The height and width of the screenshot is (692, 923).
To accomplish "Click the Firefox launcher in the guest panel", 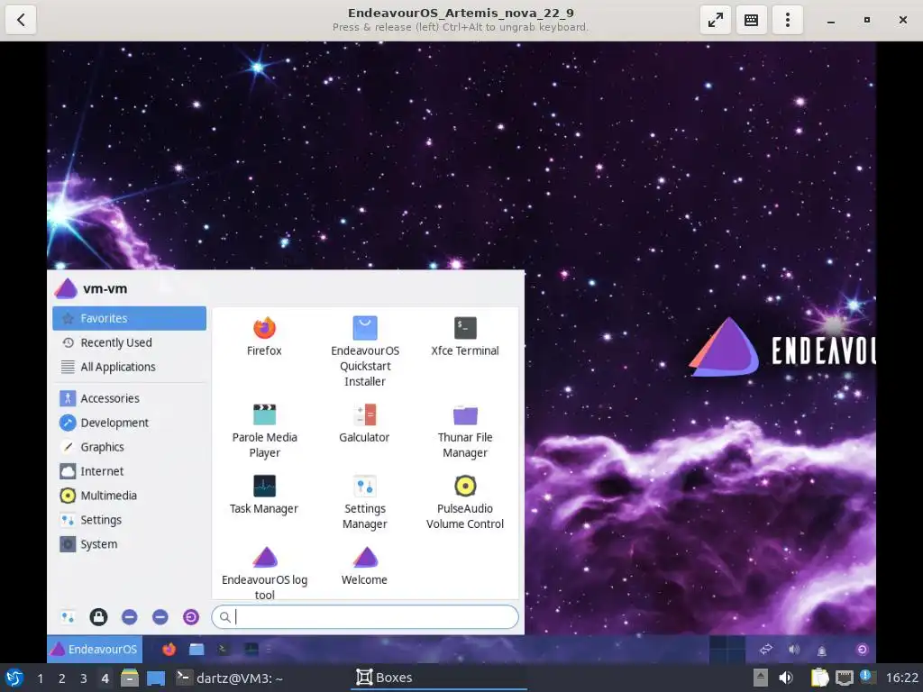I will 169,649.
